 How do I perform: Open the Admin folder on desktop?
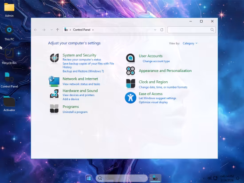[9, 10]
